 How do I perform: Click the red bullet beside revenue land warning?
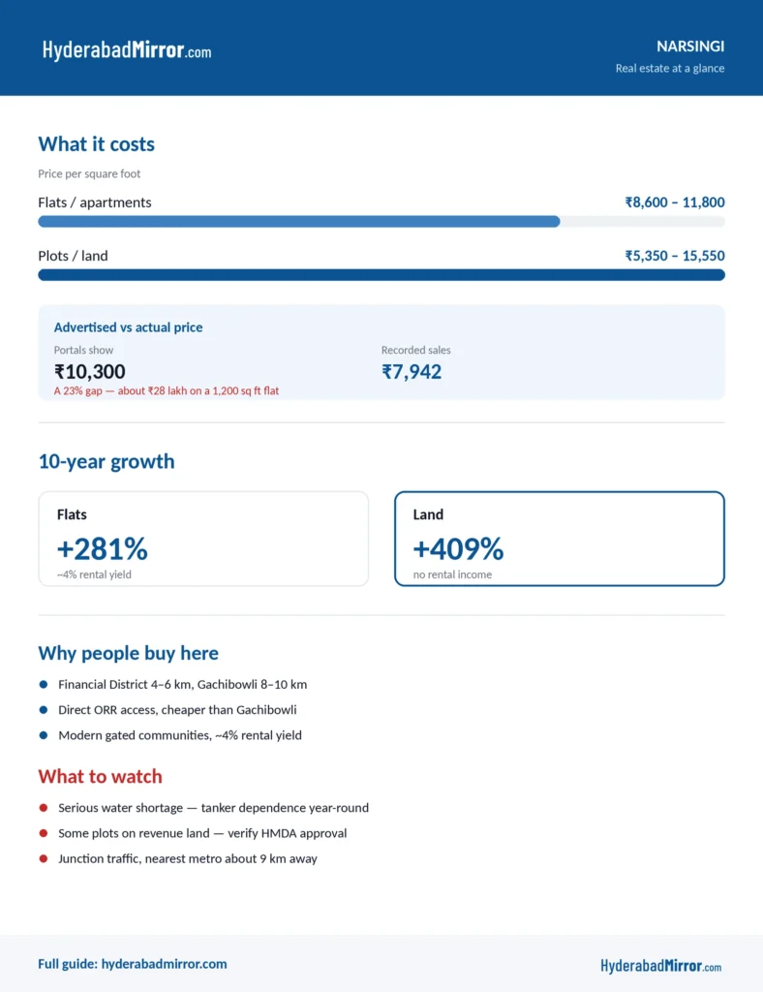(x=43, y=833)
